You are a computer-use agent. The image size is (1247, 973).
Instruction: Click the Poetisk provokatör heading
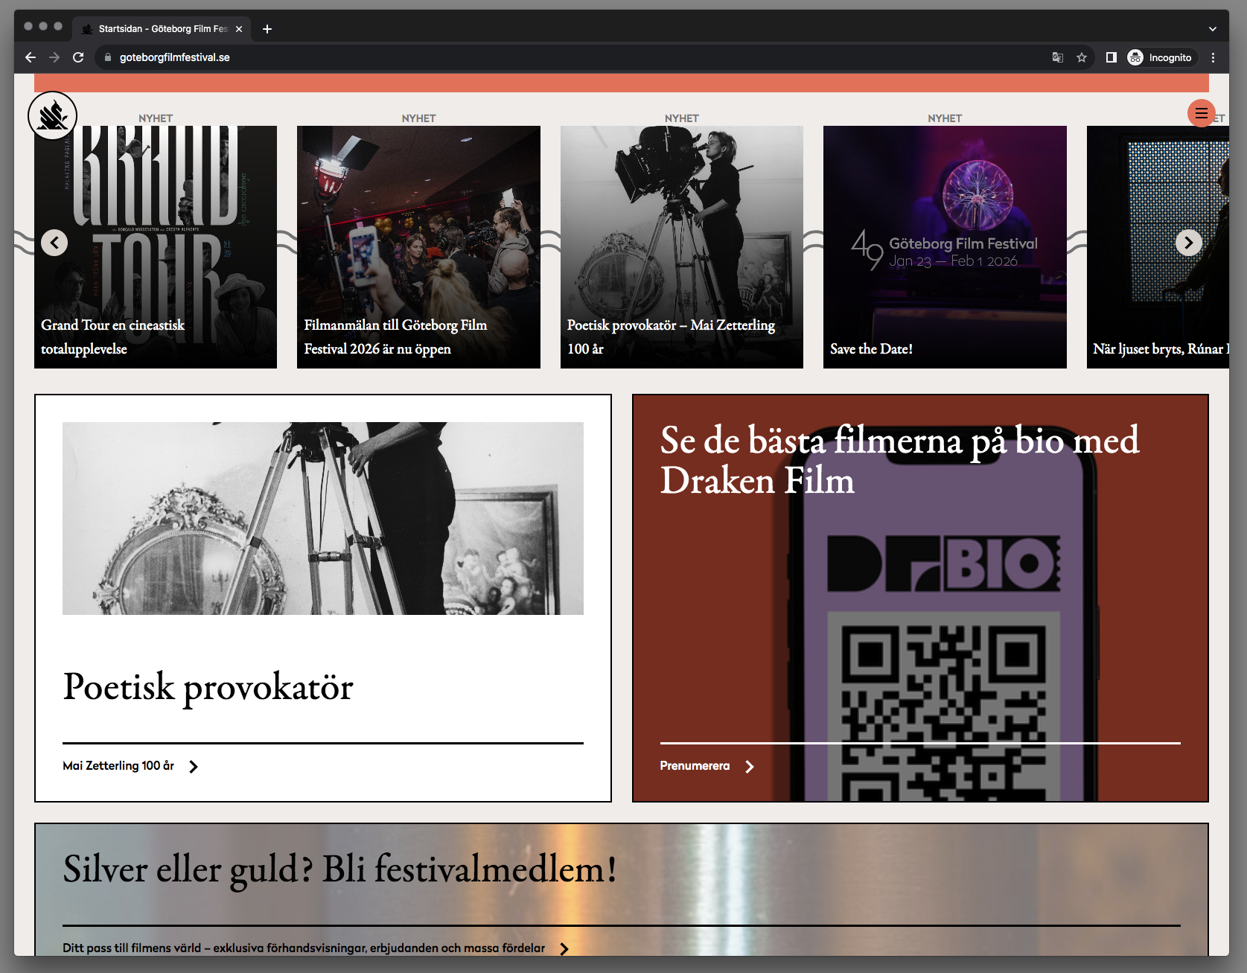(x=208, y=686)
